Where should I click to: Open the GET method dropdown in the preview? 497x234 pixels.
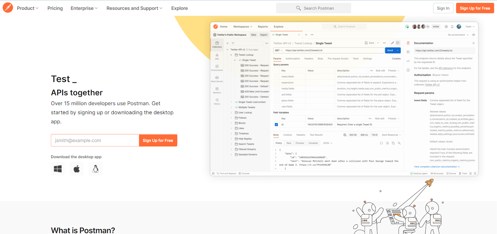279,50
